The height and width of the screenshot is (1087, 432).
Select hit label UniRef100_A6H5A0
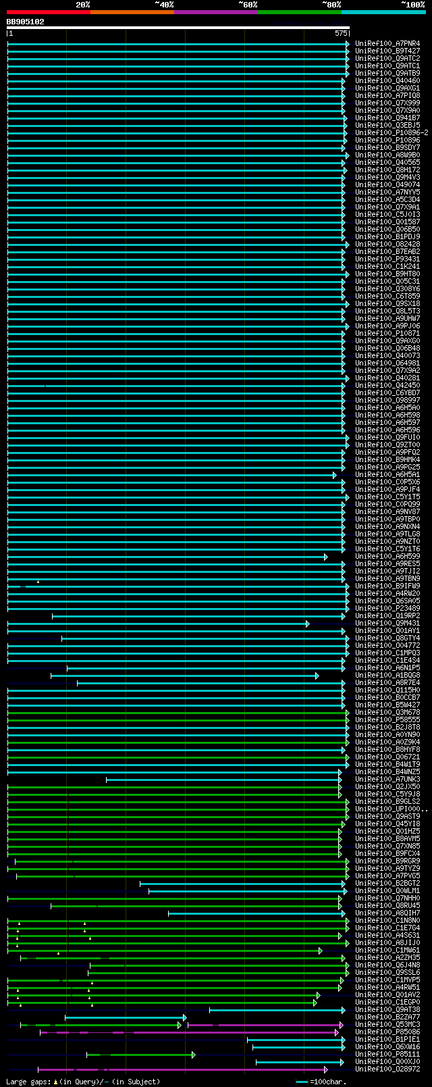(387, 408)
